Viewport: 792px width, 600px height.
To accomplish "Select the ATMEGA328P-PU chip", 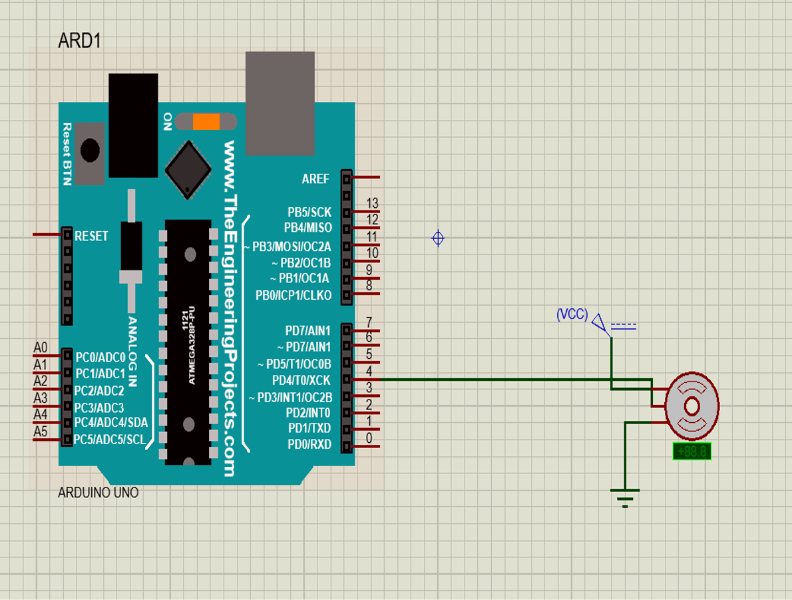I will point(188,342).
